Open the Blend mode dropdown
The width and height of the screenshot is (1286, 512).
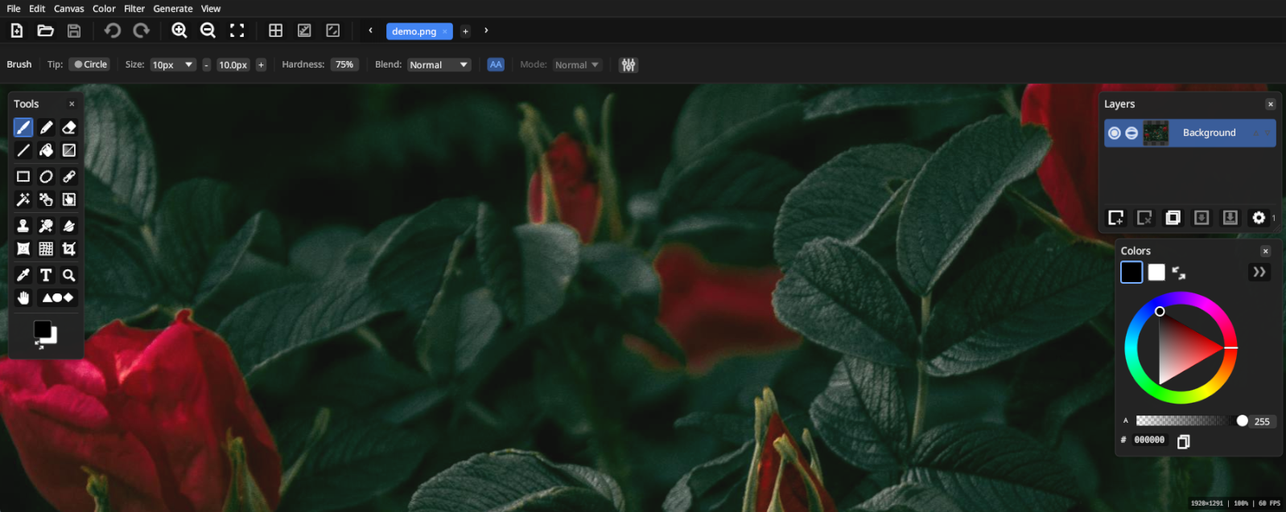[439, 65]
